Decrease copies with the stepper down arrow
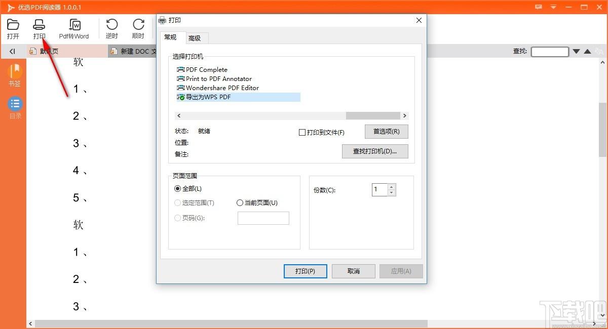The height and width of the screenshot is (329, 608). 391,193
